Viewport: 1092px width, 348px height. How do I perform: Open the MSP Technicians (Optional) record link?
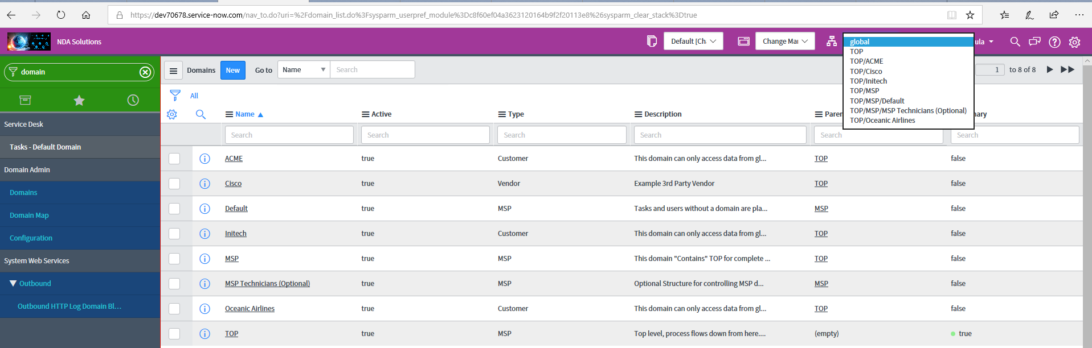coord(267,284)
